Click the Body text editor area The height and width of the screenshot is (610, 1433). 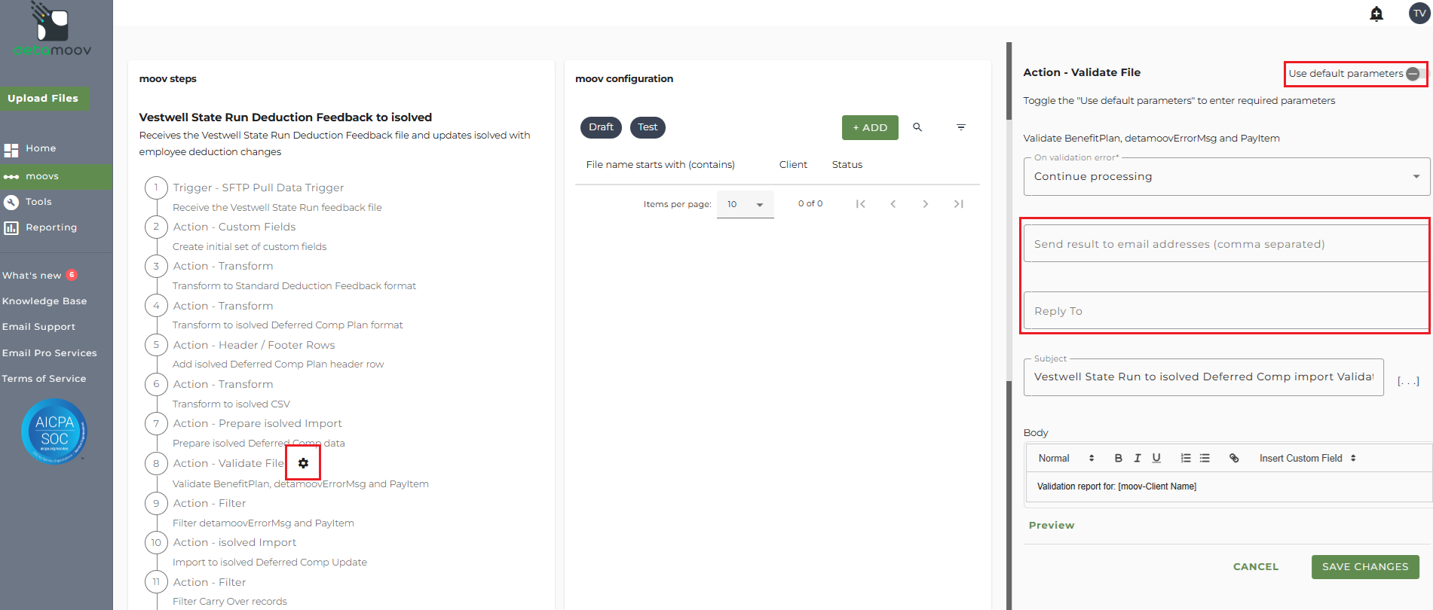(1229, 486)
